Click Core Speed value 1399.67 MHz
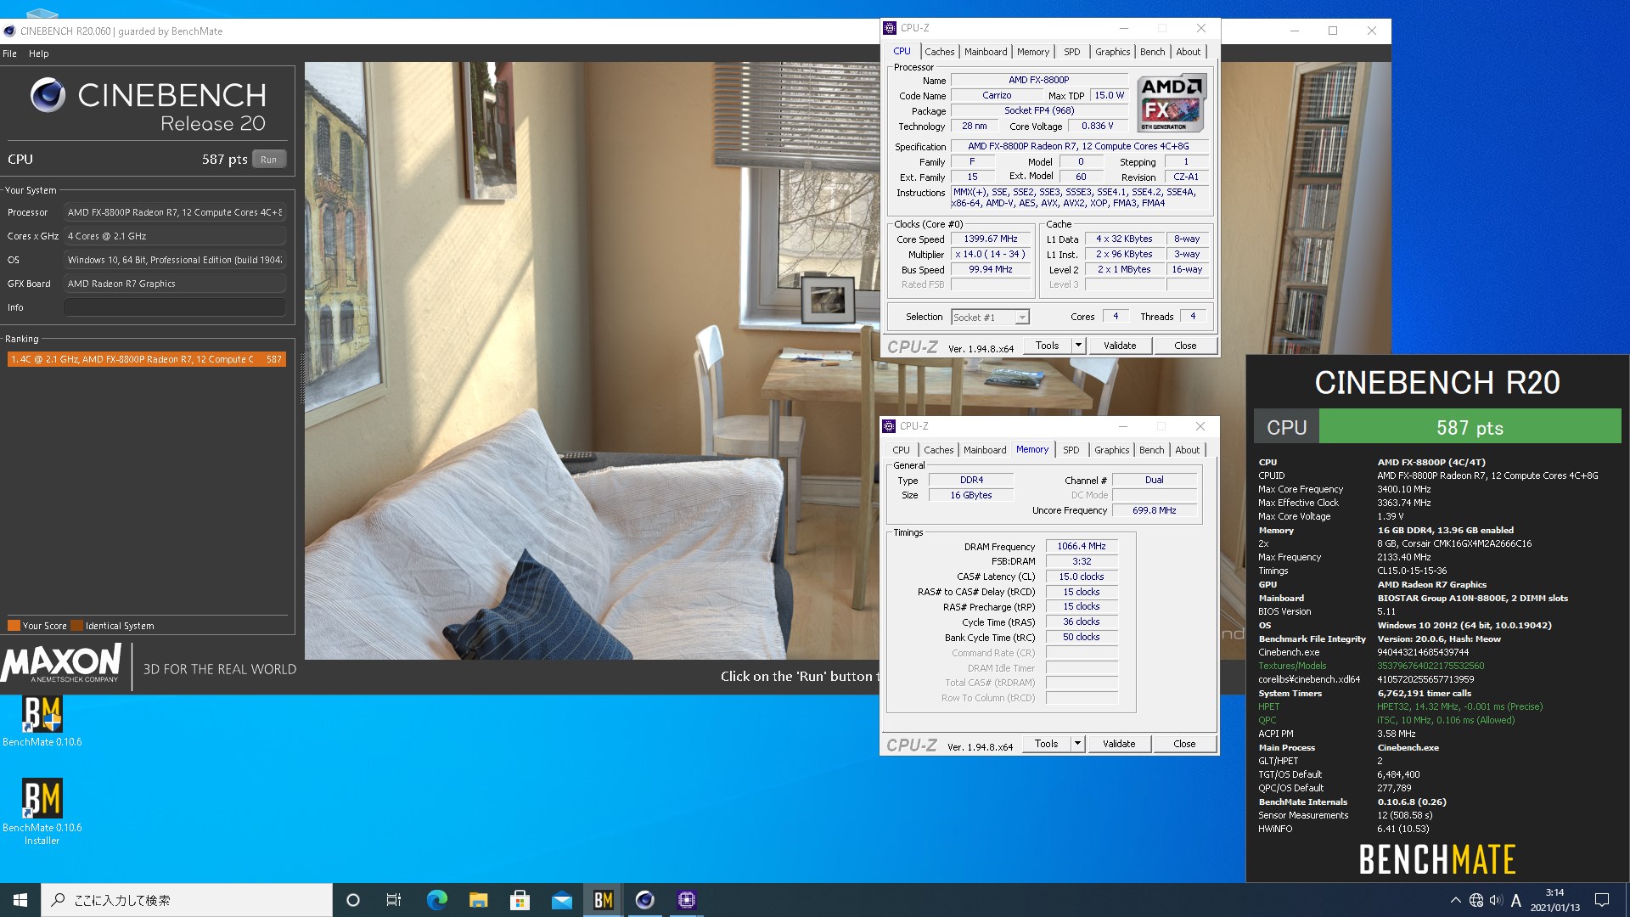The height and width of the screenshot is (917, 1630). pos(991,239)
